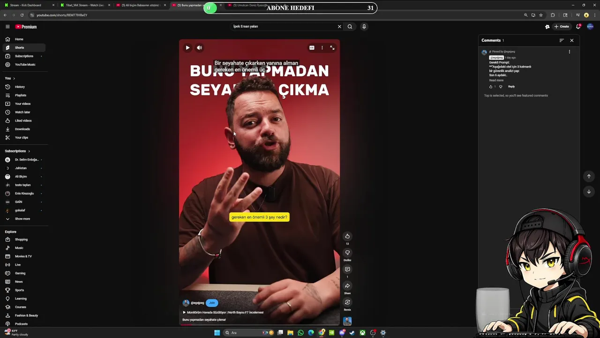This screenshot has height=338, width=600.
Task: Select Shorts in sidebar
Action: click(x=23, y=47)
